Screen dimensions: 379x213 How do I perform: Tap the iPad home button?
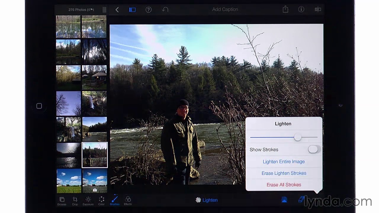[39, 106]
